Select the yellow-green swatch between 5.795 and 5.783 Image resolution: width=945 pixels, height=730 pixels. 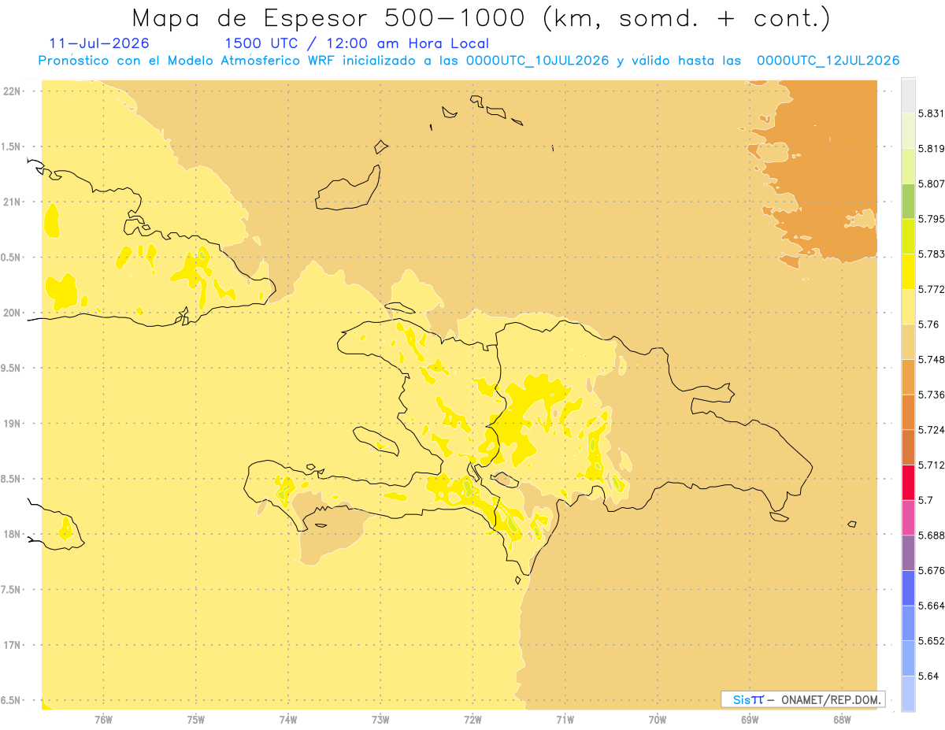(908, 236)
